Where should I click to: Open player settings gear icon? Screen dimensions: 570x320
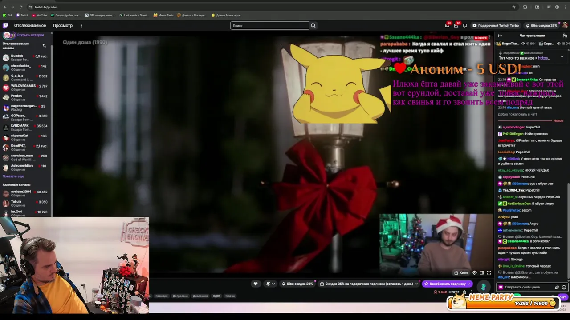[475, 272]
